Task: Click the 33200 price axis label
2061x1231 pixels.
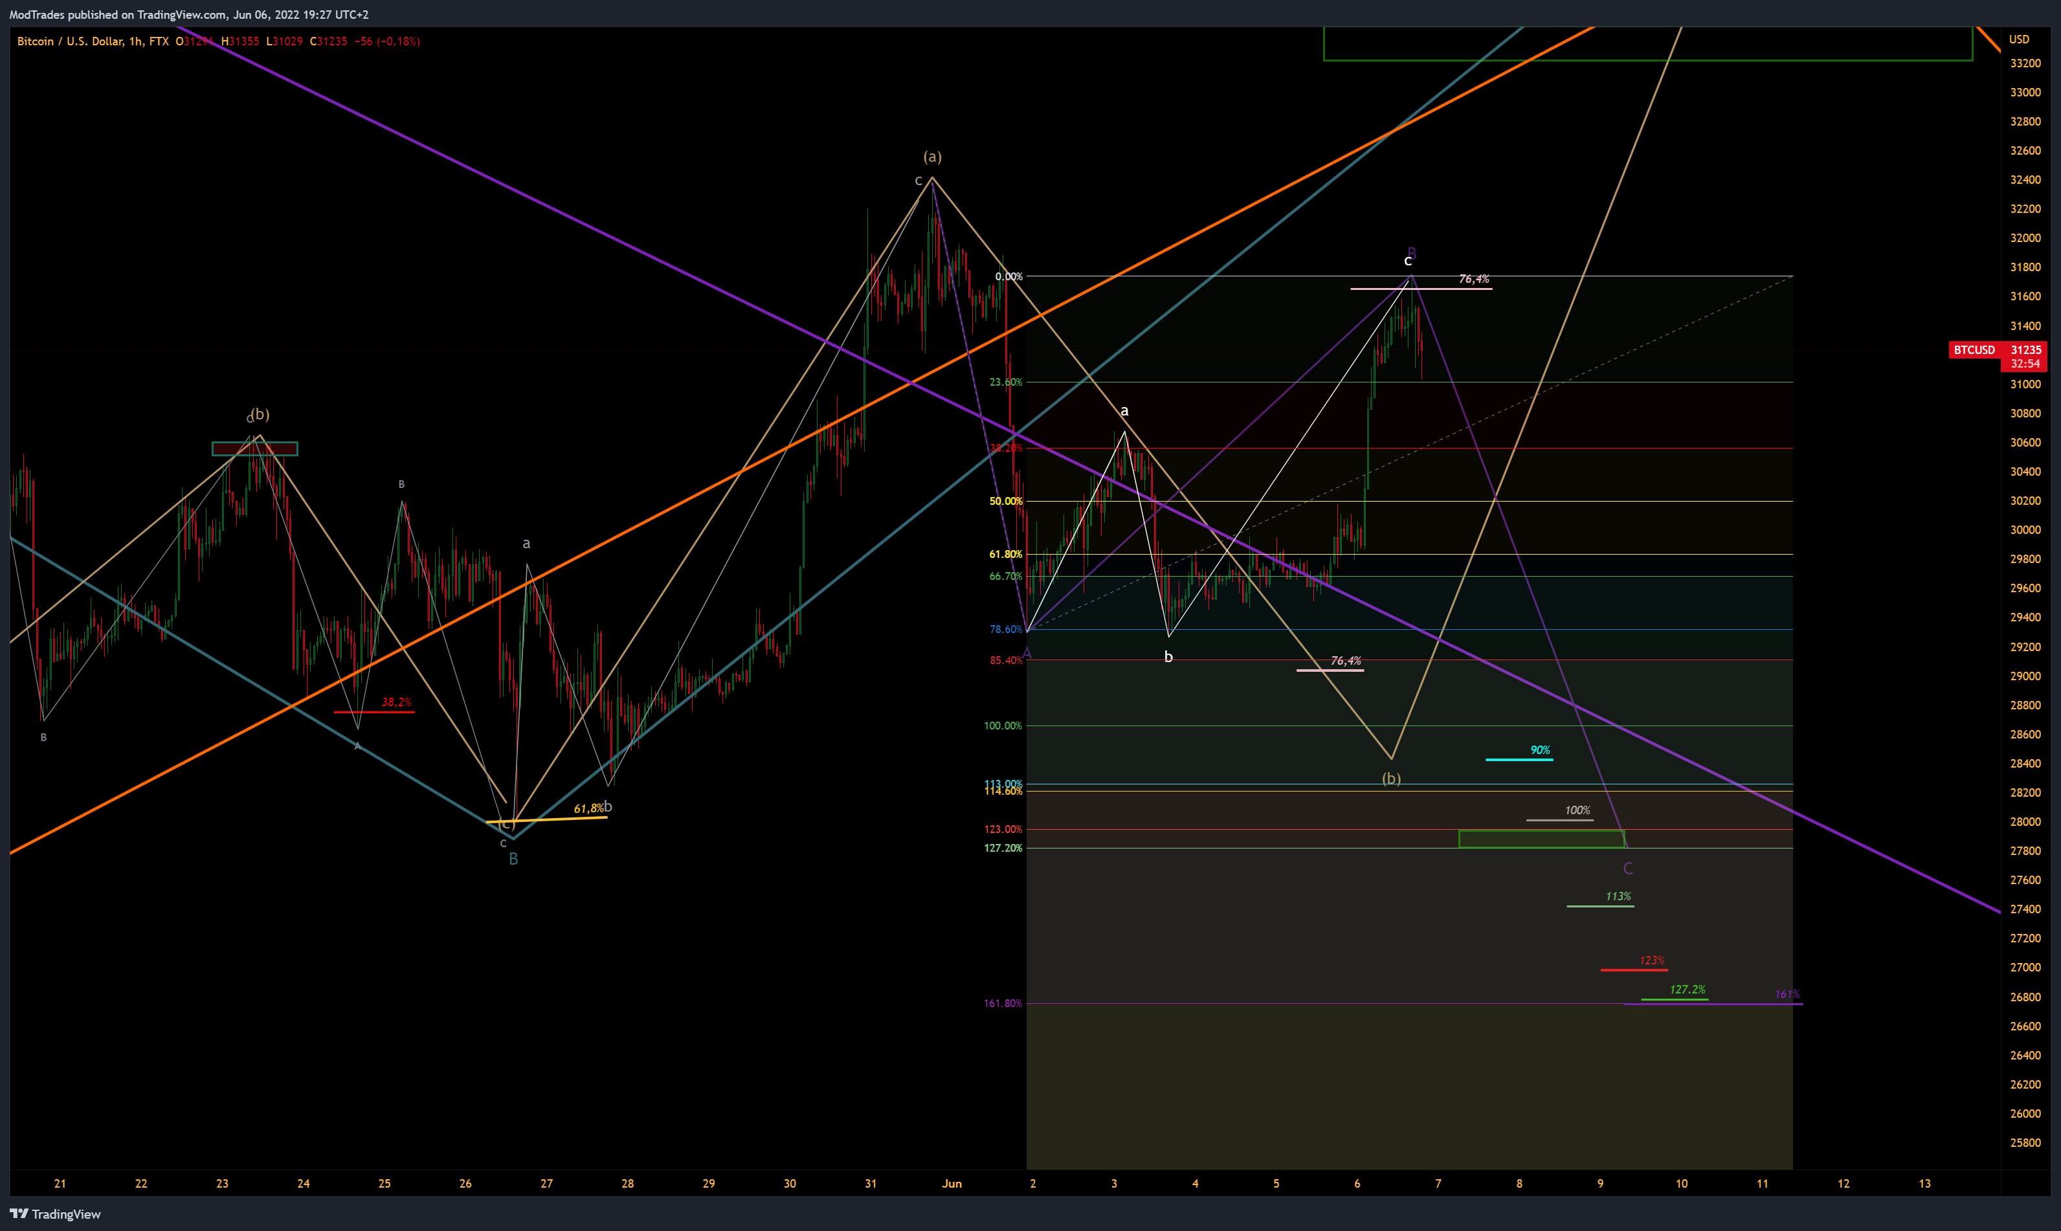Action: [x=2025, y=63]
